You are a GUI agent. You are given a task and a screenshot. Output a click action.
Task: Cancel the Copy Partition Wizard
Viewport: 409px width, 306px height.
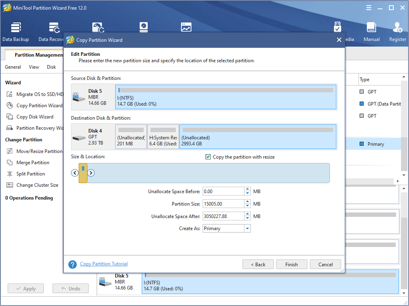point(325,264)
